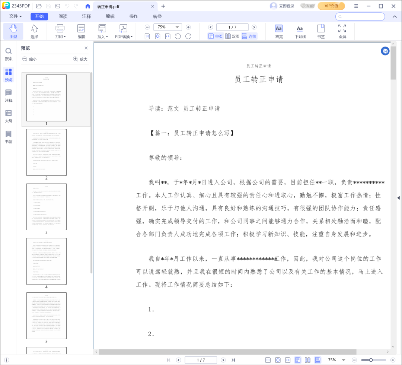
Task: Jump to first page in status bar
Action: [169, 360]
